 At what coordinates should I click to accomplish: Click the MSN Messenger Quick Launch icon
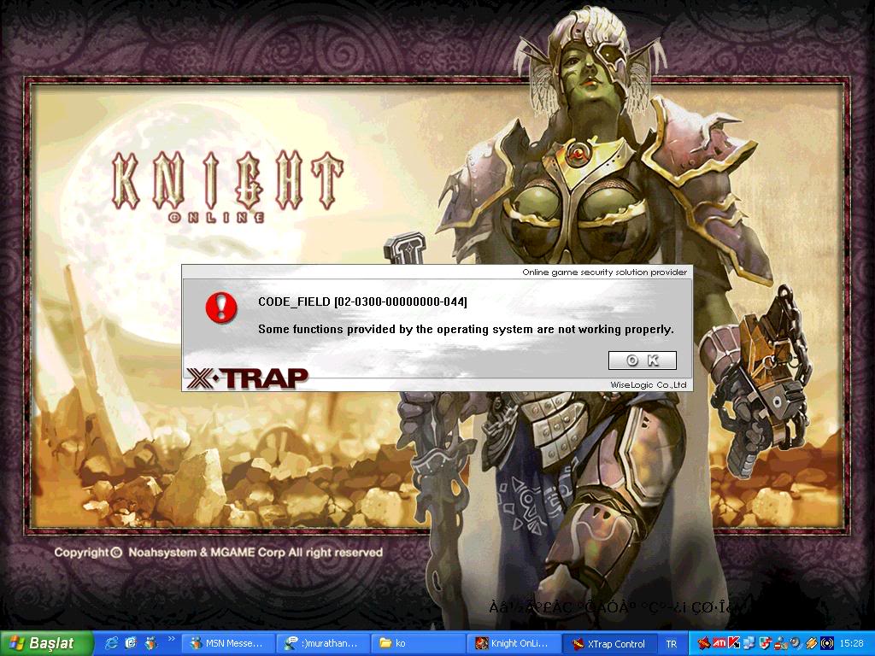click(x=151, y=643)
